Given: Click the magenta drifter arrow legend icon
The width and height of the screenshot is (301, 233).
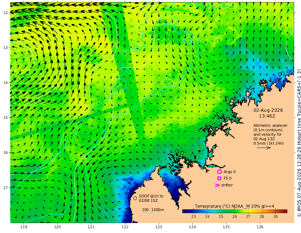Looking at the screenshot, I should coord(217,185).
